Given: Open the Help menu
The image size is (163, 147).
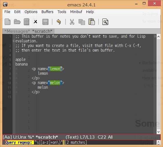Looking at the screenshot, I should [x=90, y=12].
